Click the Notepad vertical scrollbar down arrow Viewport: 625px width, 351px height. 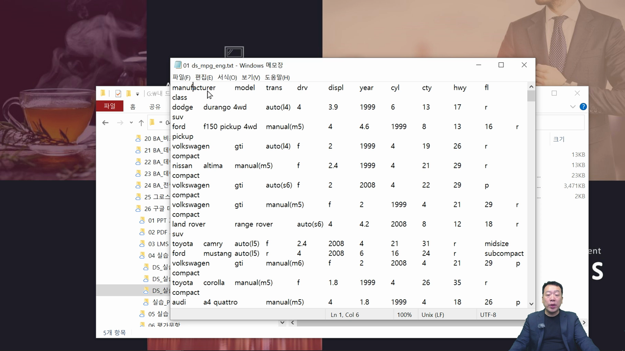(531, 303)
